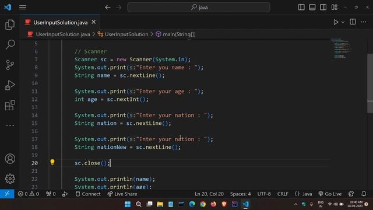Open the Windows Start menu
Image resolution: width=373 pixels, height=210 pixels.
(128, 204)
